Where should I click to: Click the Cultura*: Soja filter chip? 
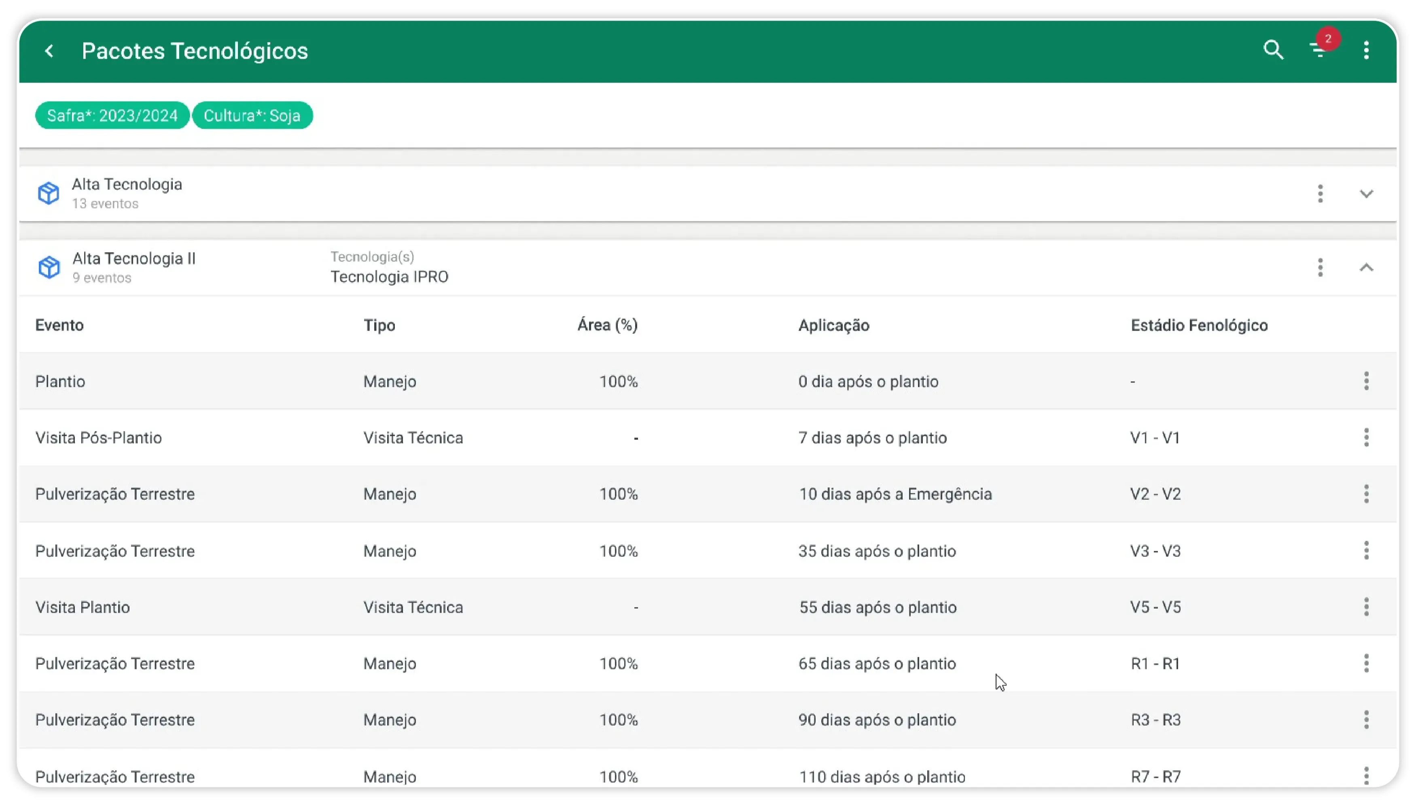pyautogui.click(x=252, y=116)
